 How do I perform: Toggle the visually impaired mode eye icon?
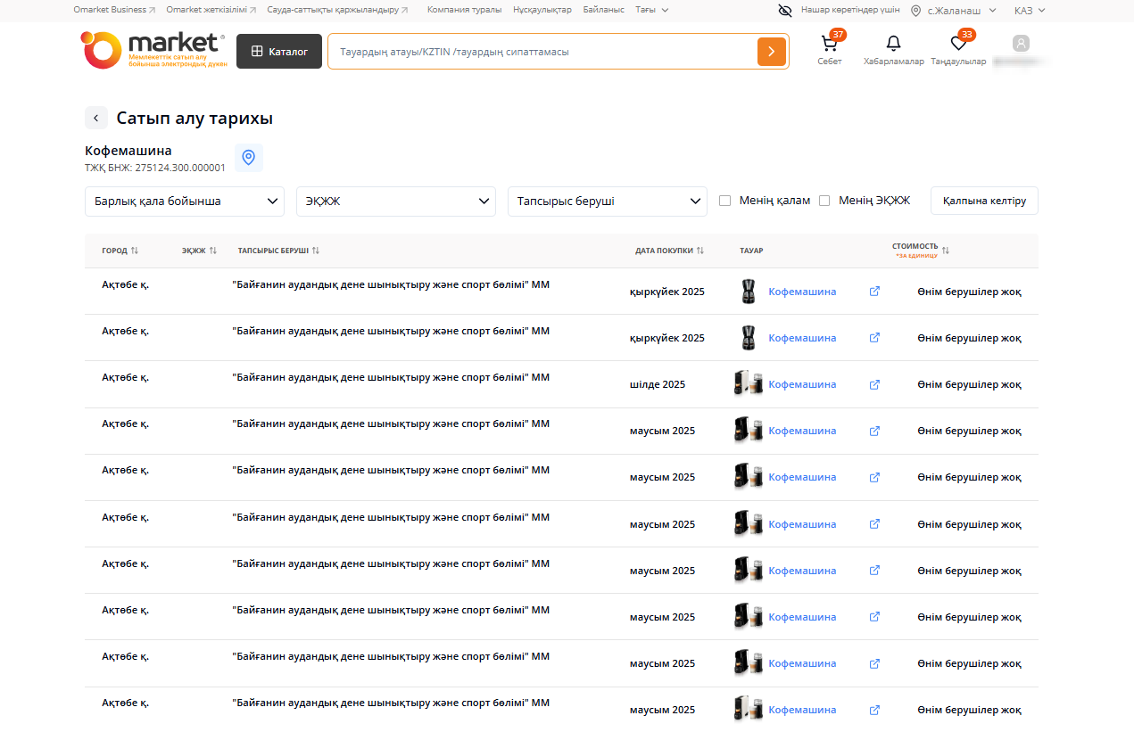pyautogui.click(x=785, y=11)
